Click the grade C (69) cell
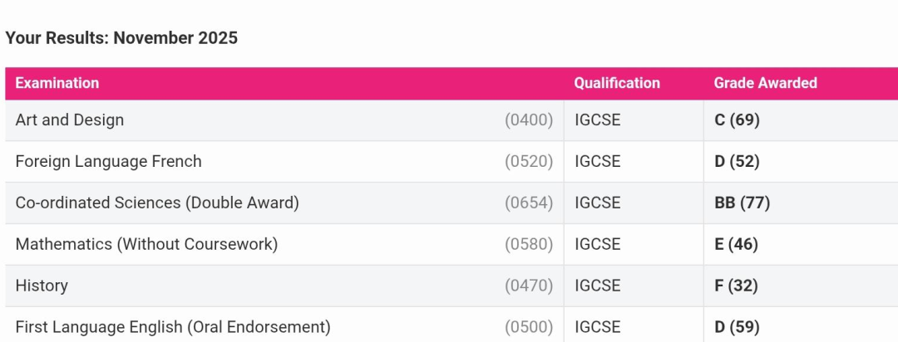This screenshot has width=898, height=342. [x=737, y=120]
